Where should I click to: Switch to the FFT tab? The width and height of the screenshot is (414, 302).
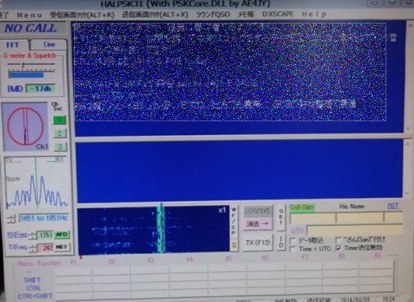(13, 45)
